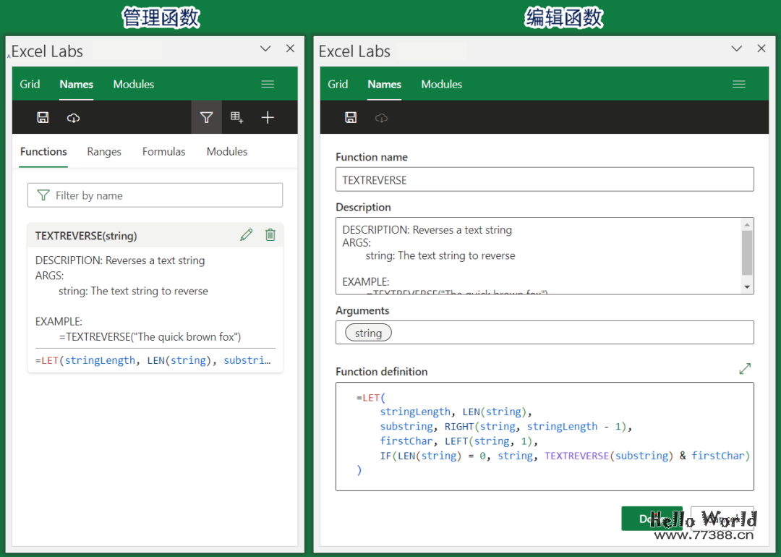Switch to Formulas tab
The height and width of the screenshot is (557, 781).
pos(163,151)
